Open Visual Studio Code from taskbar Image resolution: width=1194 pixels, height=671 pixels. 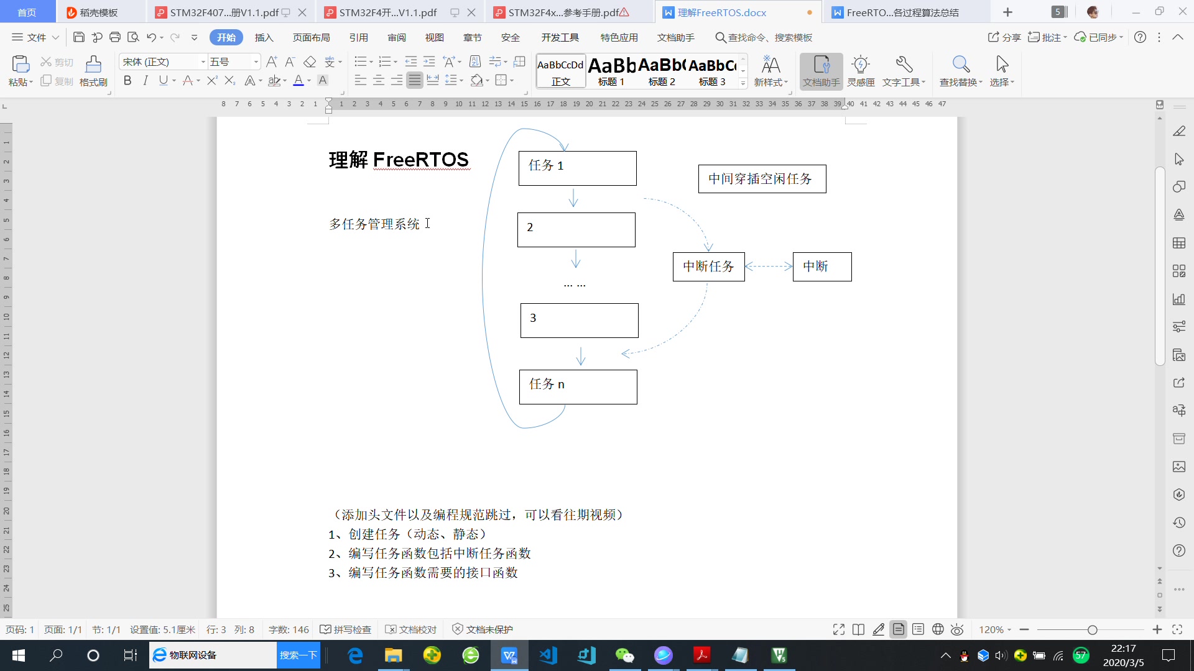coord(548,655)
